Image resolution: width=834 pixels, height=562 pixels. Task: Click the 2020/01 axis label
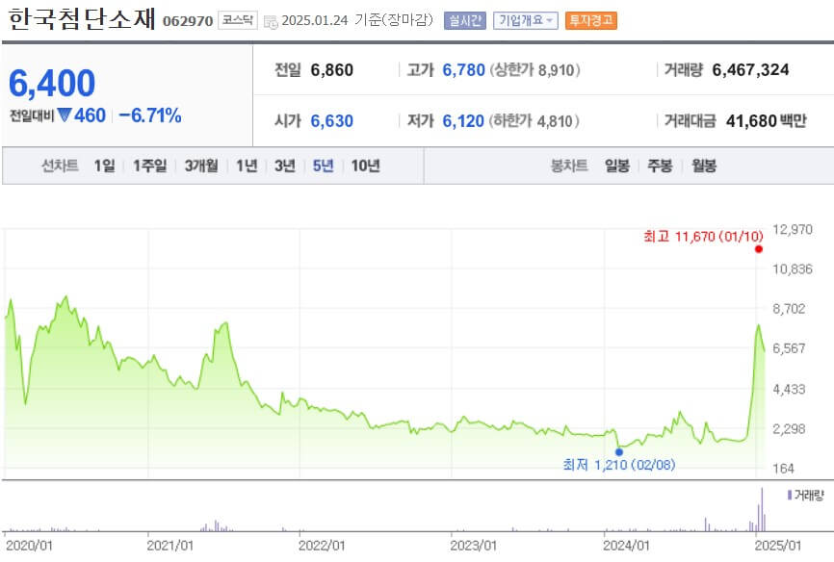tap(29, 546)
